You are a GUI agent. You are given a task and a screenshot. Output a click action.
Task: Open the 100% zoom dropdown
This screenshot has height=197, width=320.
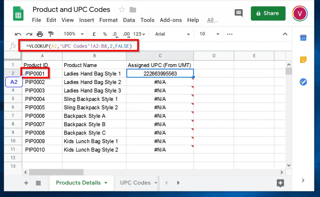pyautogui.click(x=74, y=34)
